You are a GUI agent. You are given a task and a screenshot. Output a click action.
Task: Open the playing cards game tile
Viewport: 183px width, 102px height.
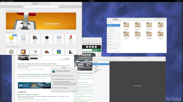click(35, 52)
